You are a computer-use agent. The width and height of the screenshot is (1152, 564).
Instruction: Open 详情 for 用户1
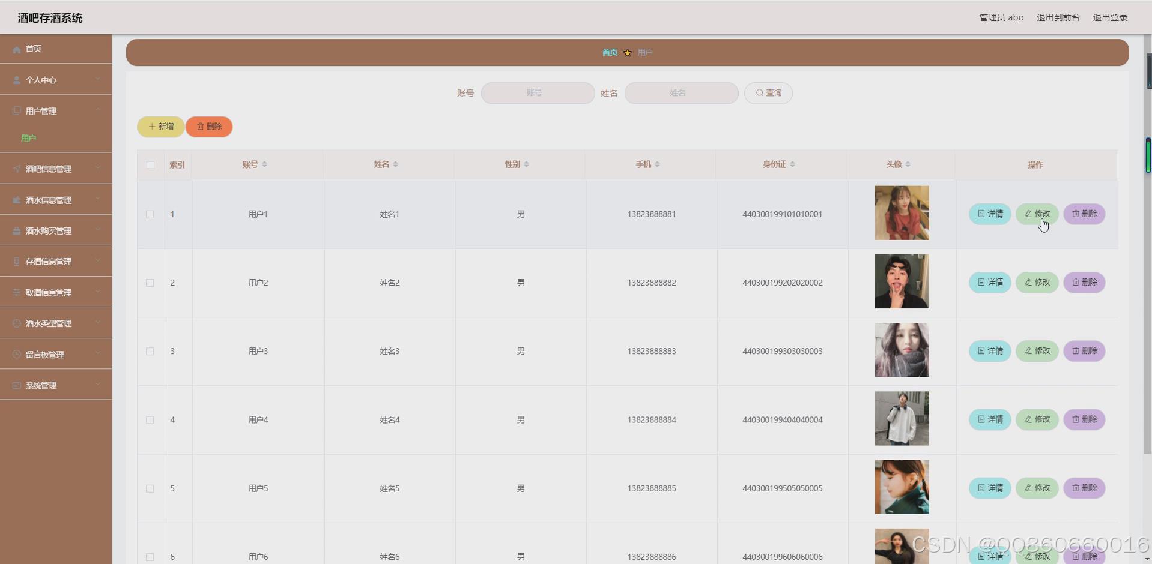point(990,214)
